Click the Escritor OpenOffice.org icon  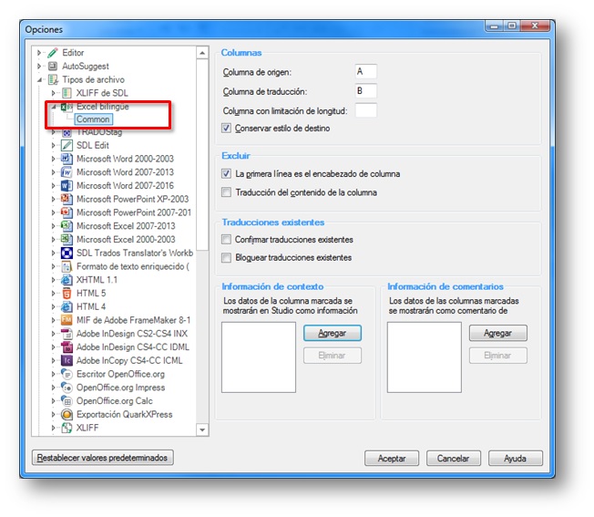pyautogui.click(x=67, y=374)
